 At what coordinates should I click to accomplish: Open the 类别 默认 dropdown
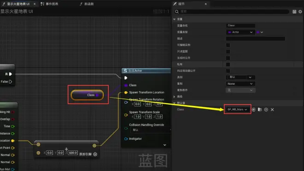pos(240,77)
